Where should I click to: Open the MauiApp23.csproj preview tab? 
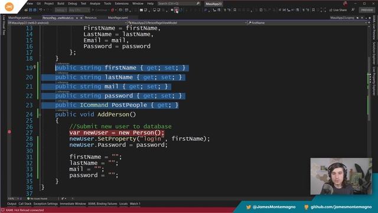342,18
